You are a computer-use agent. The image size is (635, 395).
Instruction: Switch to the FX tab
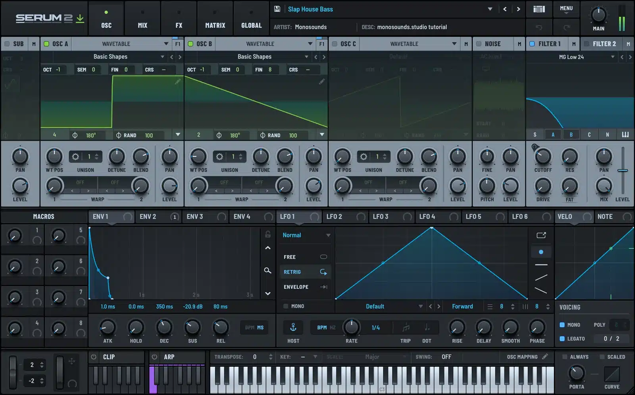pyautogui.click(x=179, y=18)
